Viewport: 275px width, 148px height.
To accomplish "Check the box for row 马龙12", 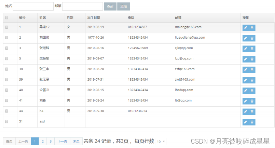I will (x=7, y=27).
